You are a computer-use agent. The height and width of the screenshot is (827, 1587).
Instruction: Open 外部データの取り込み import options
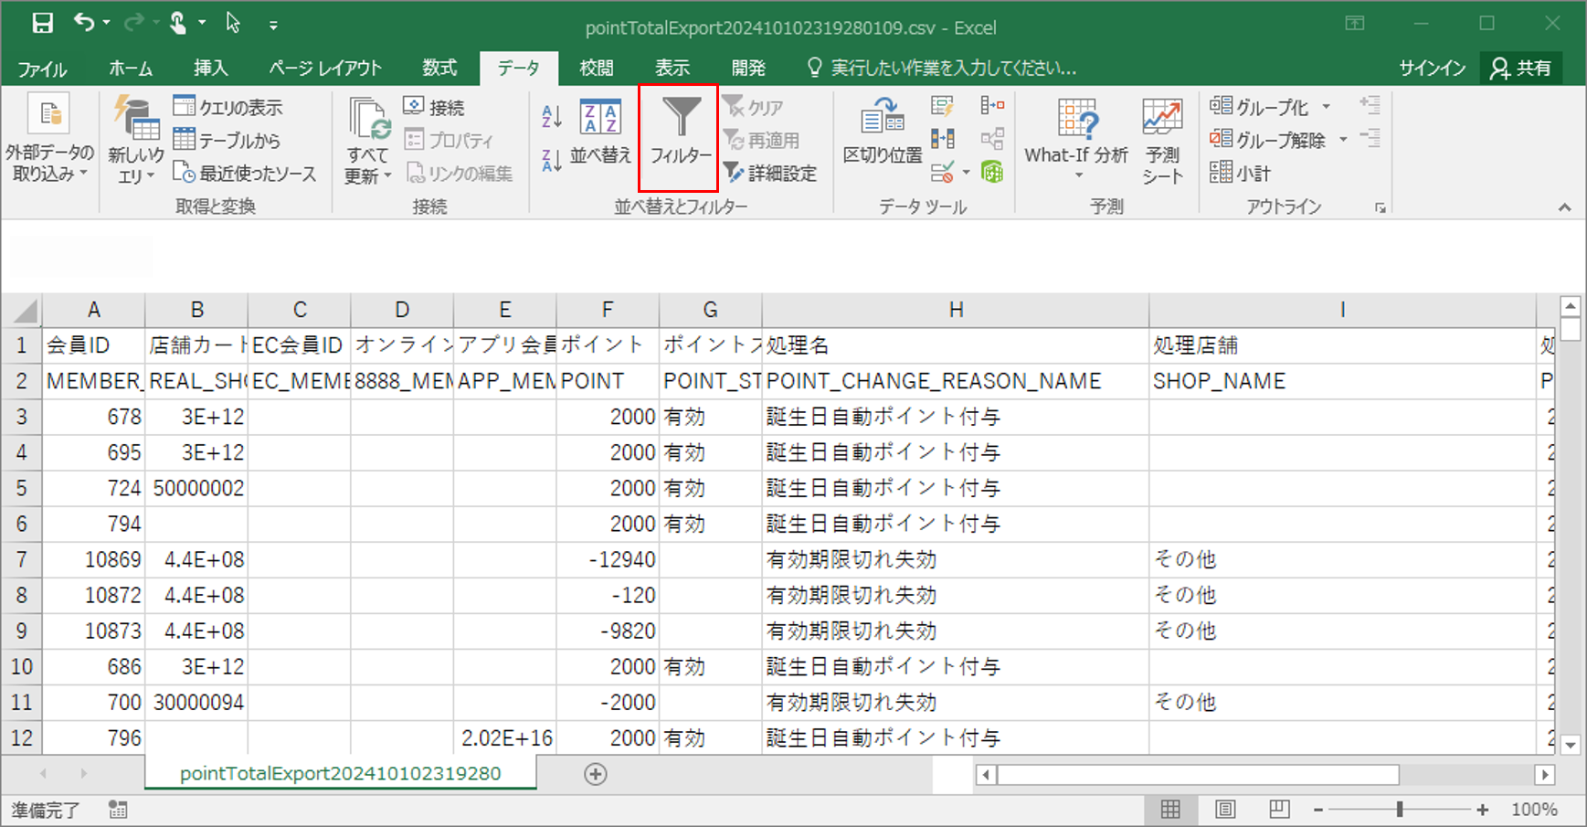pyautogui.click(x=50, y=137)
